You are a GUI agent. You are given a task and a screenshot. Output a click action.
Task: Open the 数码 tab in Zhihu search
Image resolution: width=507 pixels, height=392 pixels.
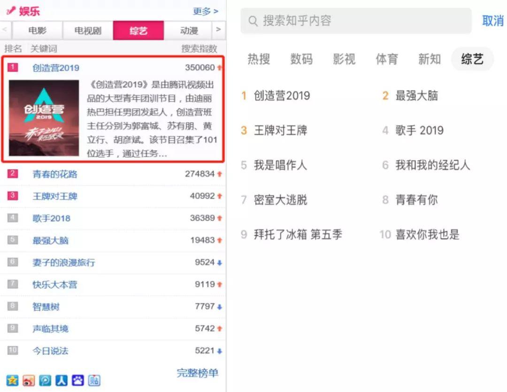(301, 59)
